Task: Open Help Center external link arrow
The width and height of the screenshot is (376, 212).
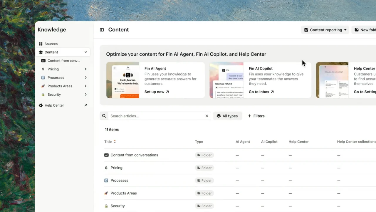Action: tap(86, 105)
